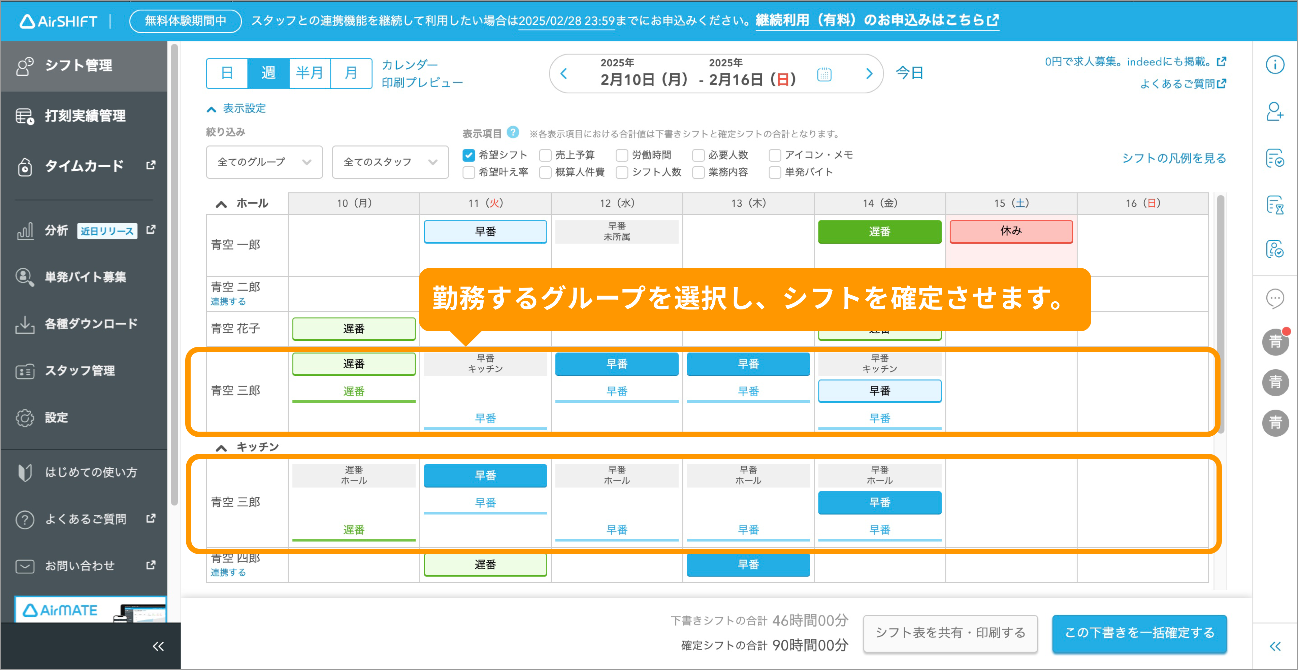Click the info icon in the right panel
The width and height of the screenshot is (1298, 670).
click(1275, 65)
